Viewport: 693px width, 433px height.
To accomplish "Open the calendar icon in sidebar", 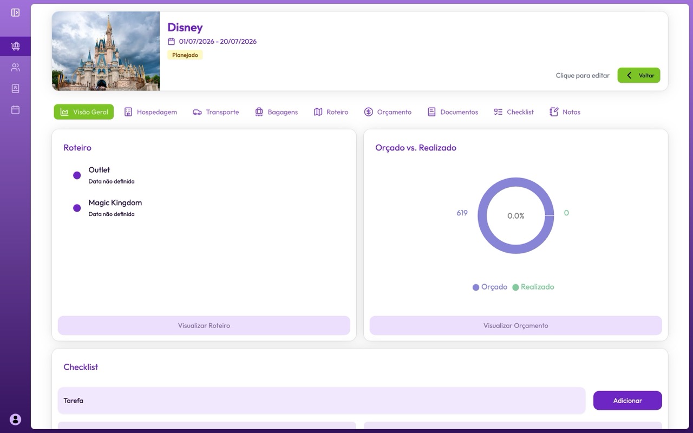I will click(15, 110).
